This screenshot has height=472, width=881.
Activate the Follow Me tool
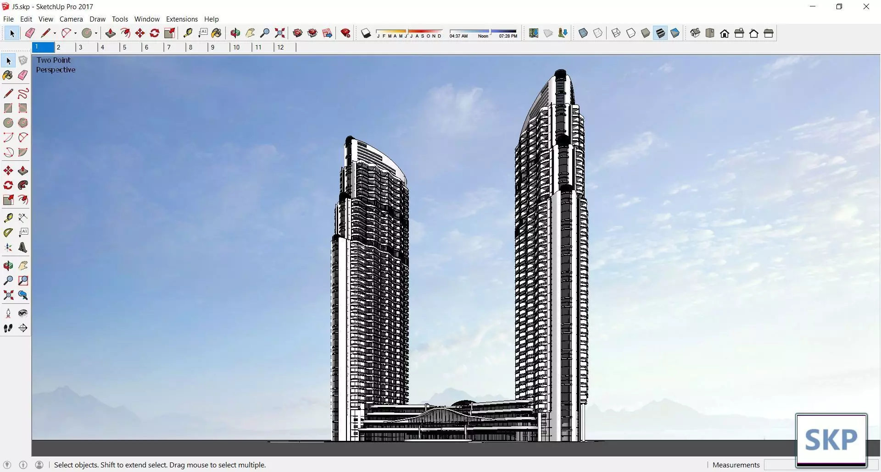click(23, 185)
